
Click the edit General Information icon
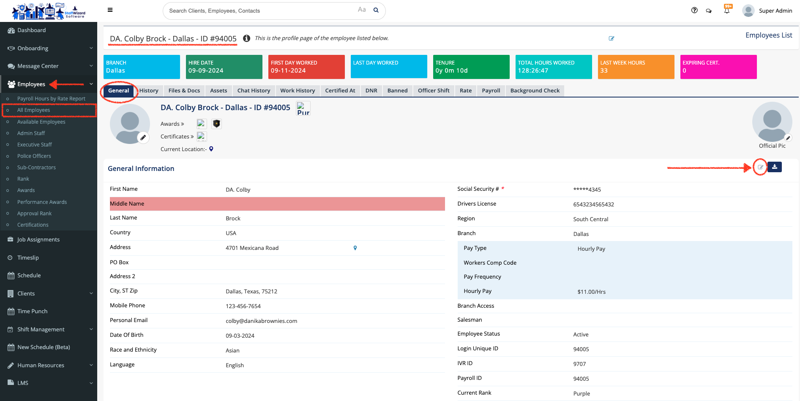tap(760, 167)
